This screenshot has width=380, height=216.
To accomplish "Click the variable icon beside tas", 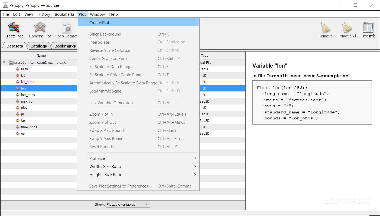I will [18, 121].
